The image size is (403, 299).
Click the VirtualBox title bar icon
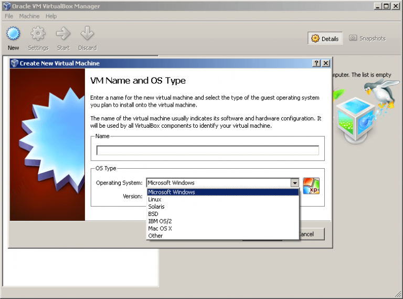(x=6, y=6)
